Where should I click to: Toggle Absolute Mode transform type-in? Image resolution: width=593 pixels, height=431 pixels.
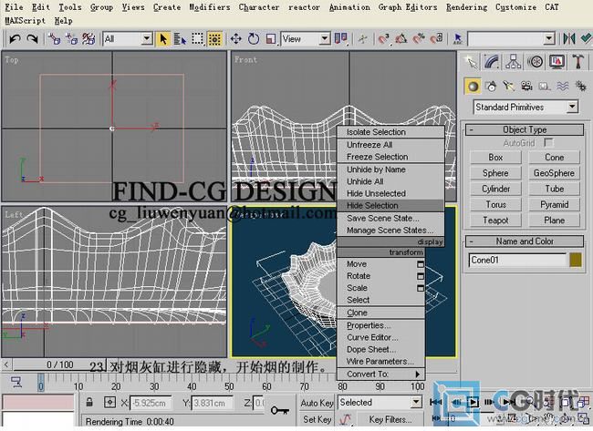pyautogui.click(x=109, y=402)
